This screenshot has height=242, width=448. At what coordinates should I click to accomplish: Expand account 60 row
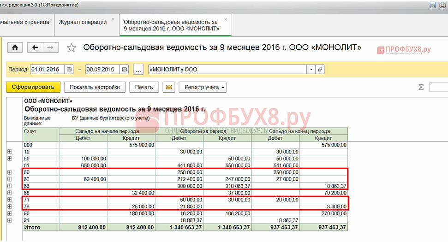pyautogui.click(x=10, y=172)
